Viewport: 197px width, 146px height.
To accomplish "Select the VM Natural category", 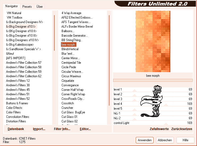I will tap(14, 13).
